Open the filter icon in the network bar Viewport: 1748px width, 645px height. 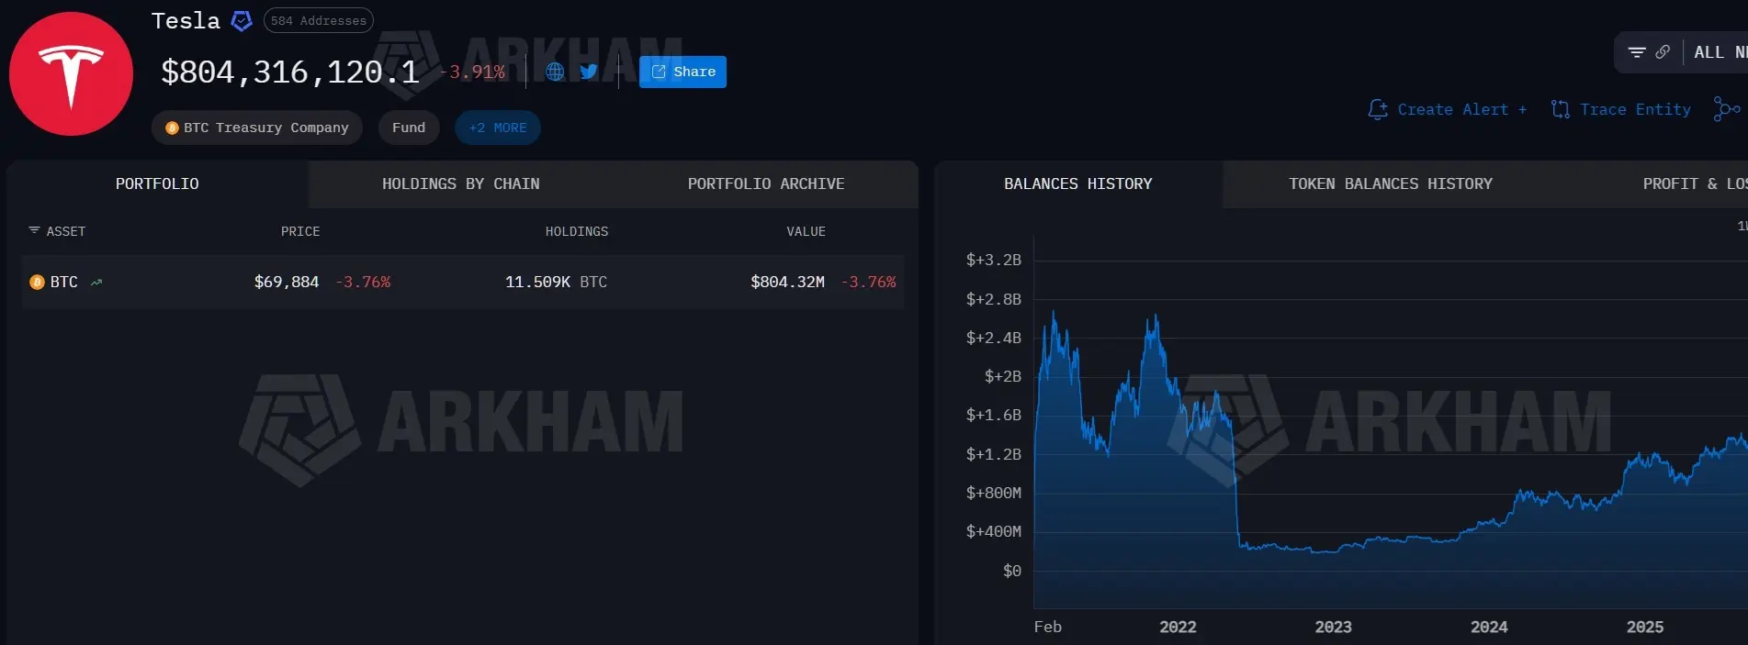tap(1636, 52)
